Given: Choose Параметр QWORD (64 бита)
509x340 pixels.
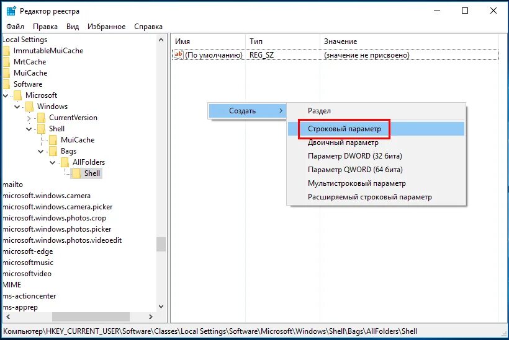Looking at the screenshot, I should click(376, 170).
